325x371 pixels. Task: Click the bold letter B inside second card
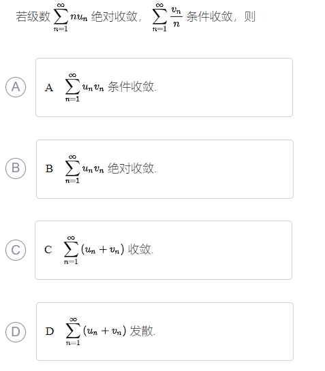[49, 169]
